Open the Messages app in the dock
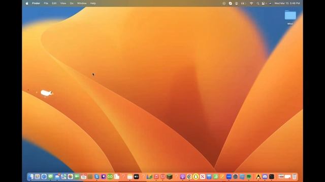The height and width of the screenshot is (182, 325). 51,176
